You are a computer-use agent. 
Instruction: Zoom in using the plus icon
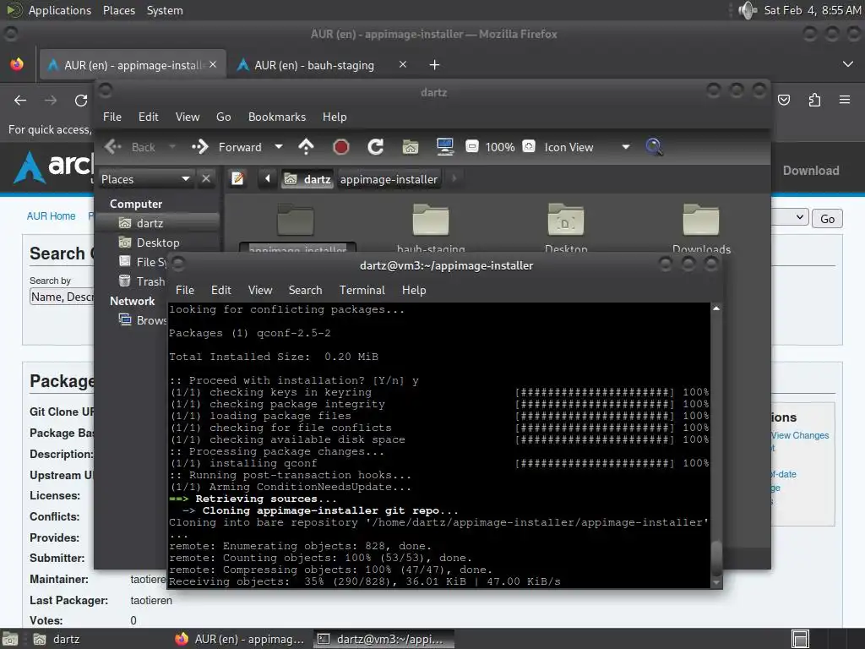529,147
